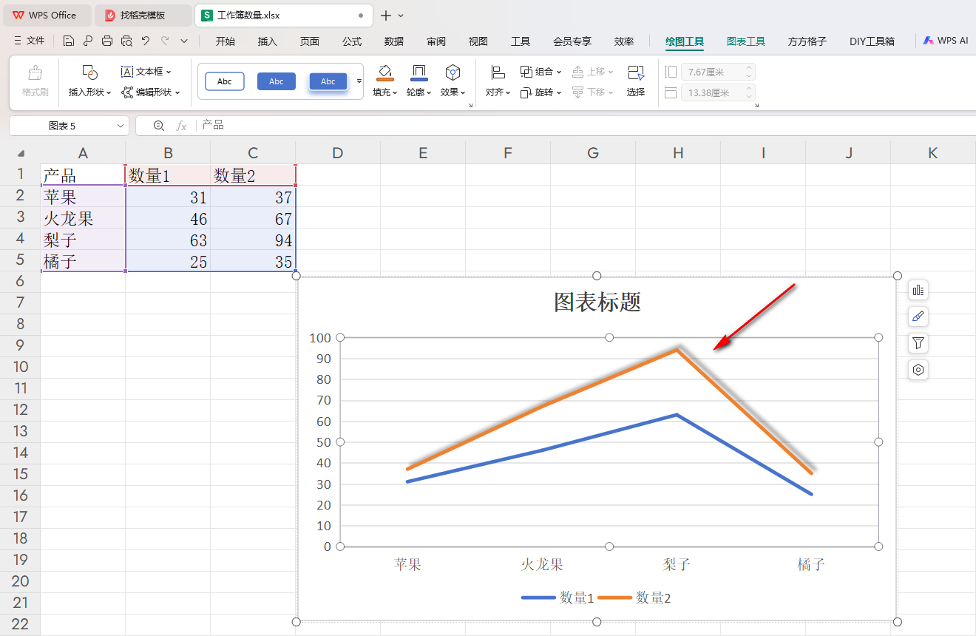Expand the shape styles gallery arrow
The width and height of the screenshot is (976, 636).
point(359,81)
